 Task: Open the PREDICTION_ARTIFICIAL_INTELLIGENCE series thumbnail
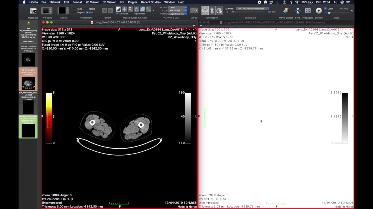[x=28, y=131]
